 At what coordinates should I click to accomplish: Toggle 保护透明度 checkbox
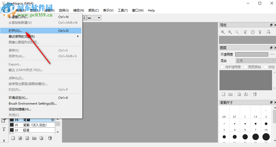[x=222, y=67]
